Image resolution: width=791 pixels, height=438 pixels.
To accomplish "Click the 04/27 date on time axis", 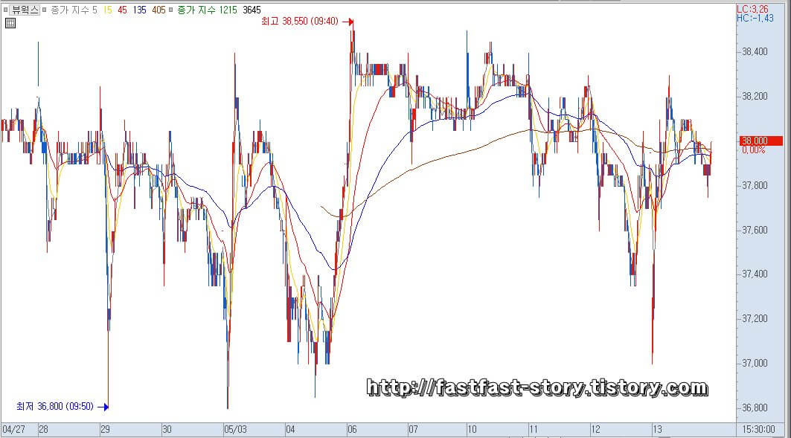I will click(x=13, y=429).
